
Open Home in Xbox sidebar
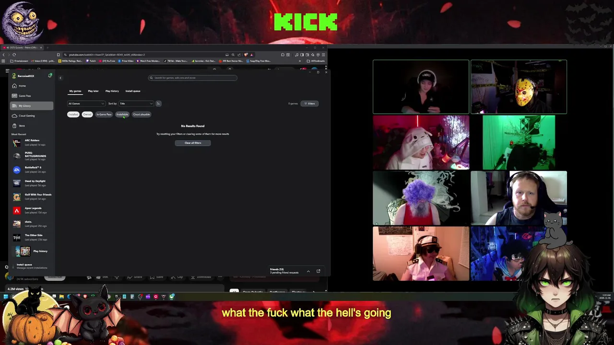click(x=32, y=86)
